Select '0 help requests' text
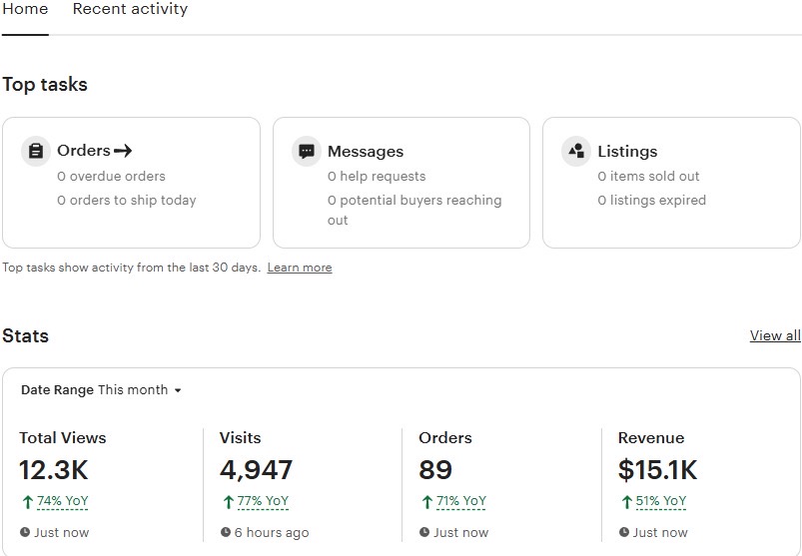This screenshot has width=802, height=556. point(377,177)
